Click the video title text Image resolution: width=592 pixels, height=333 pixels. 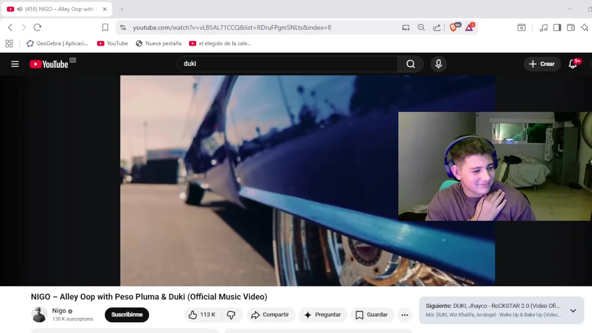[149, 297]
